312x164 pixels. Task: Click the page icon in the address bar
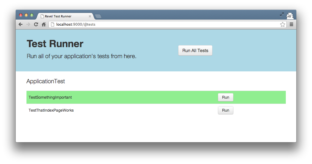coord(52,25)
